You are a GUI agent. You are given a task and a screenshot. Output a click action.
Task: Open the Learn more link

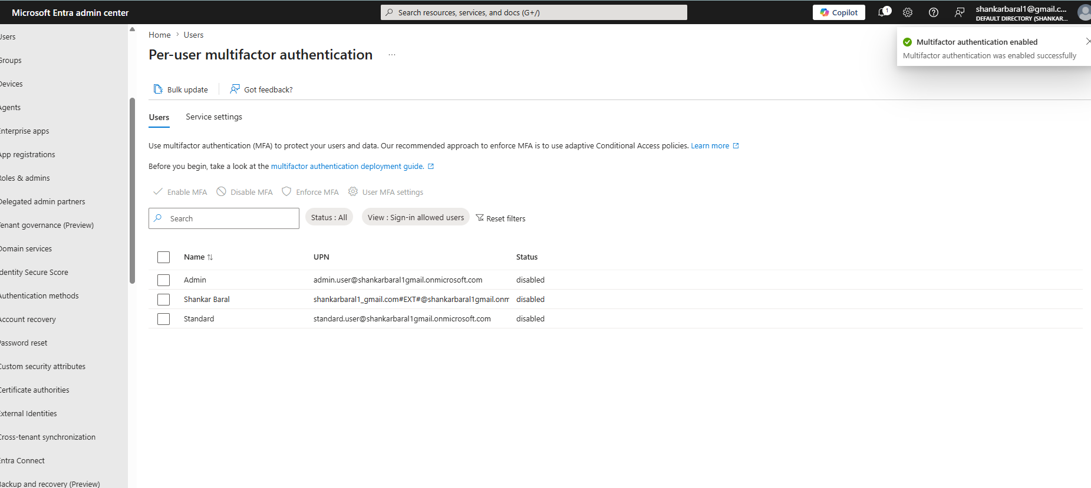point(714,146)
